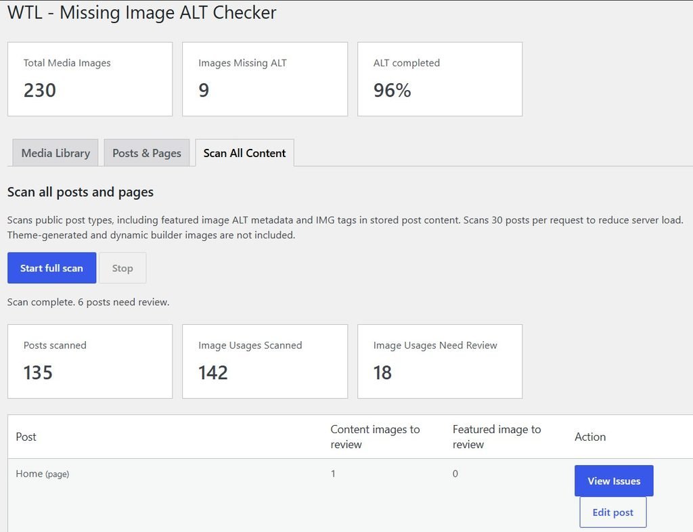View Issues for the Home page
Image resolution: width=693 pixels, height=532 pixels.
614,481
